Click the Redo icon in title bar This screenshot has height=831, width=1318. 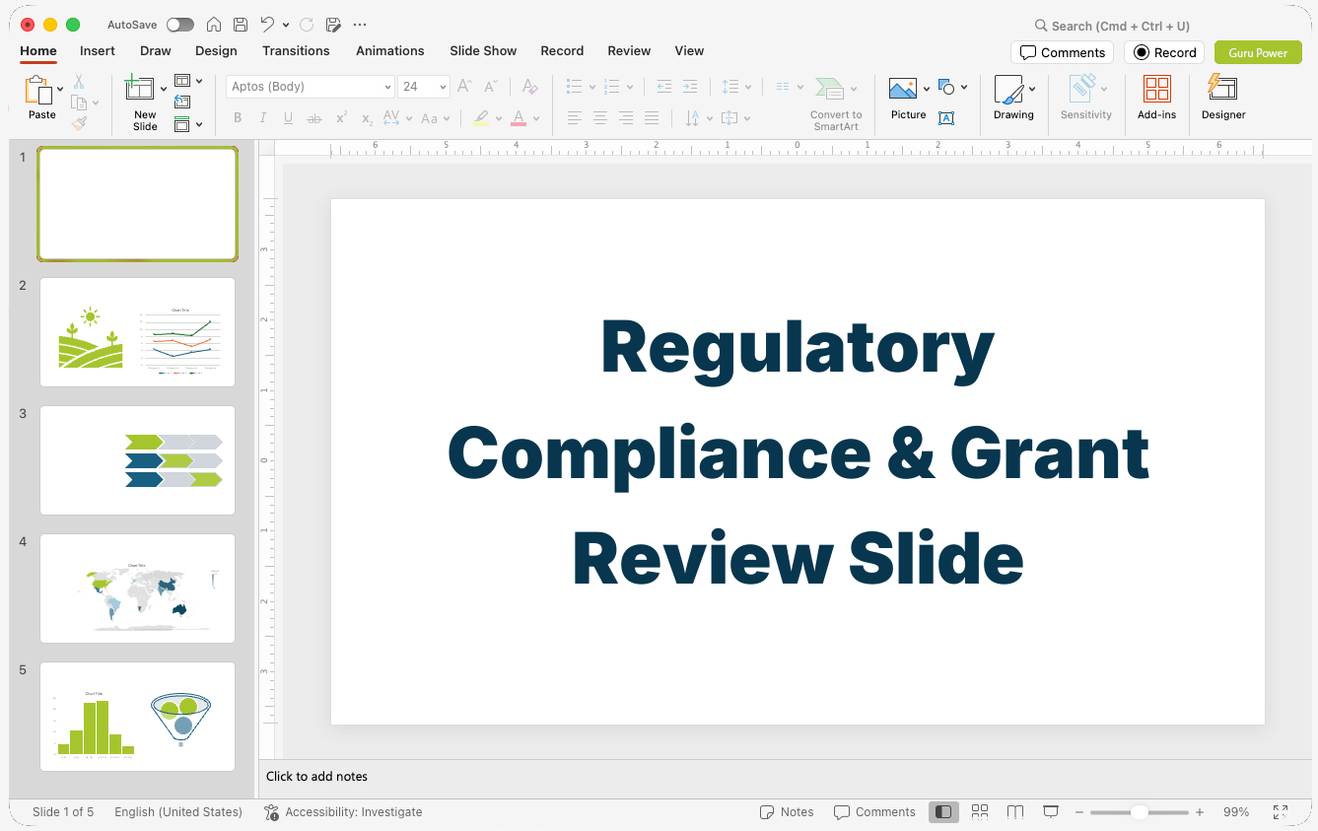point(306,25)
